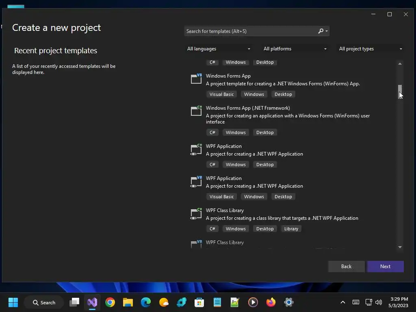Click the Next button

(385, 266)
